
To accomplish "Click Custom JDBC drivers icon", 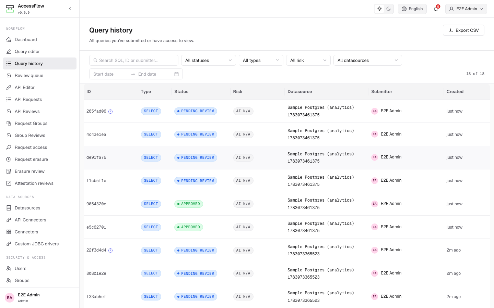I will pos(9,244).
